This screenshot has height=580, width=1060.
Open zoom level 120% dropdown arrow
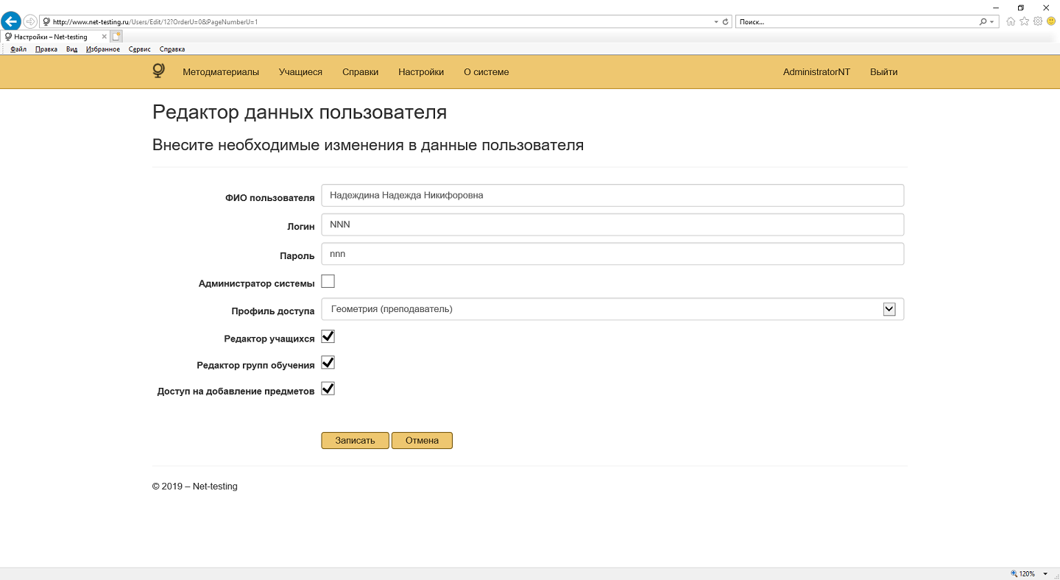click(x=1045, y=574)
